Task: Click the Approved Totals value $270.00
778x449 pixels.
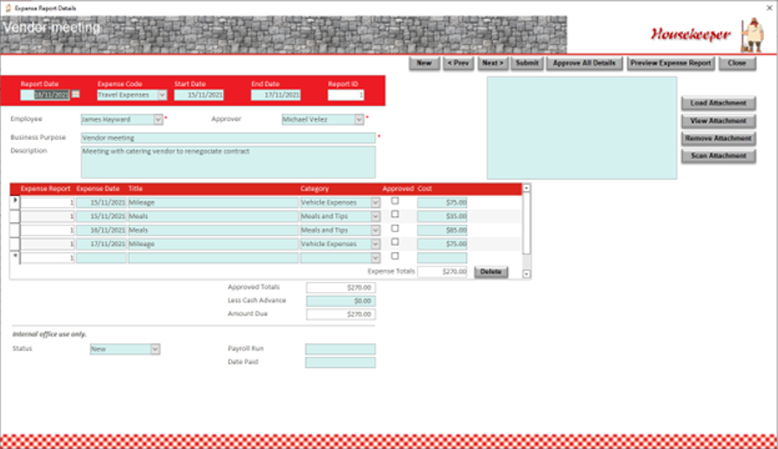Action: (341, 288)
